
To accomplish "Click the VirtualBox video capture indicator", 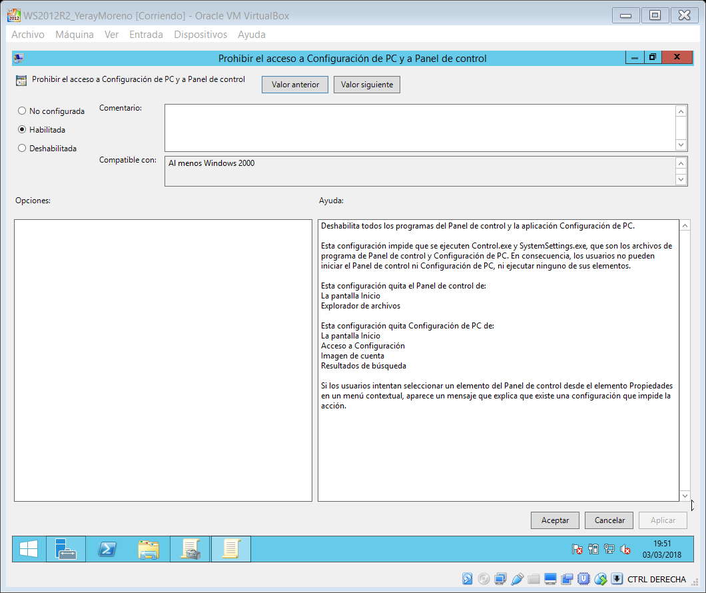I will [567, 579].
